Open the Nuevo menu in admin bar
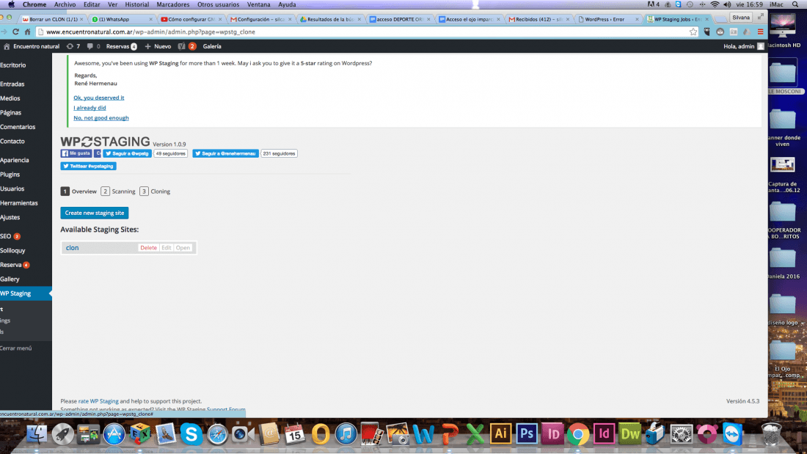 click(158, 46)
